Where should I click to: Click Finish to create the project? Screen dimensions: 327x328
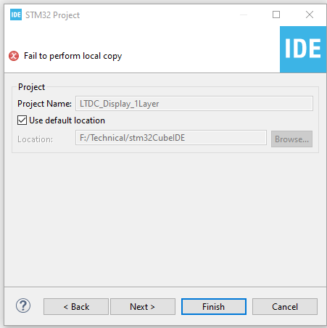point(214,307)
